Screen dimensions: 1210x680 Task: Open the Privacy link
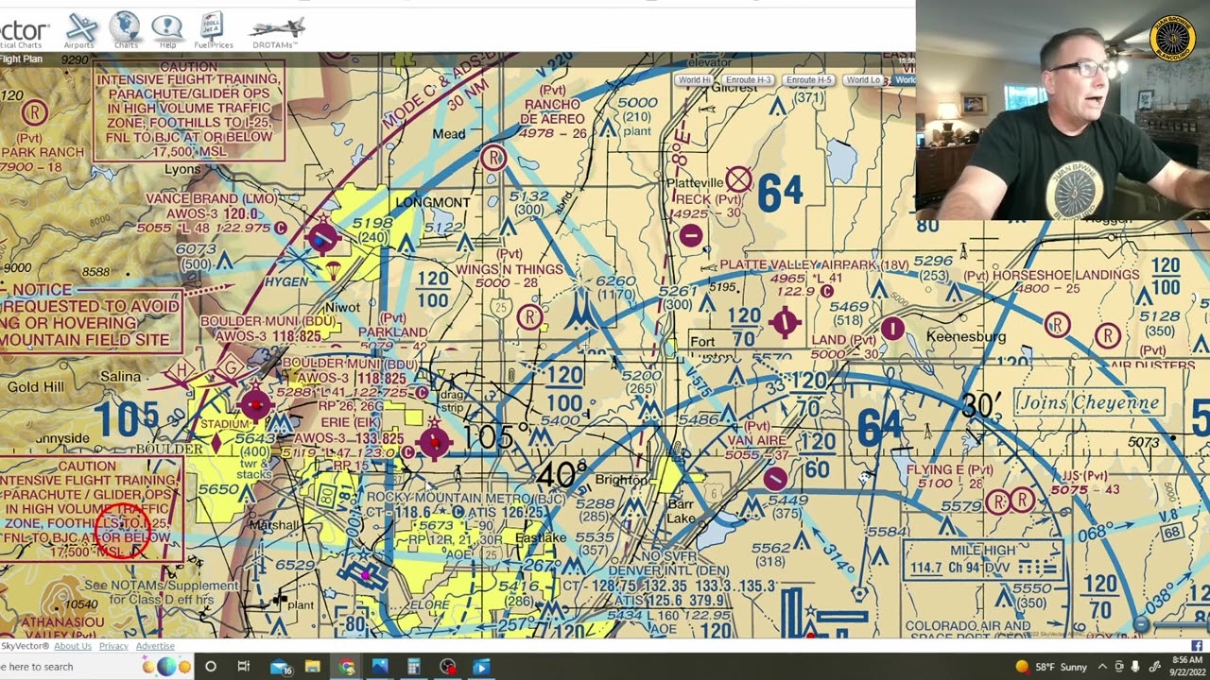(x=113, y=646)
